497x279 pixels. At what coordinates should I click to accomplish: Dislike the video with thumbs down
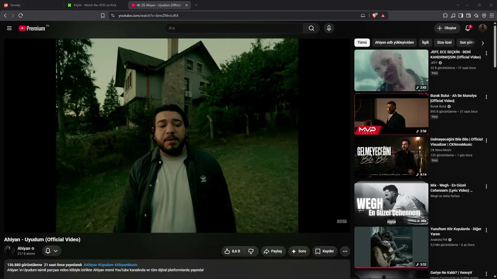tap(251, 251)
